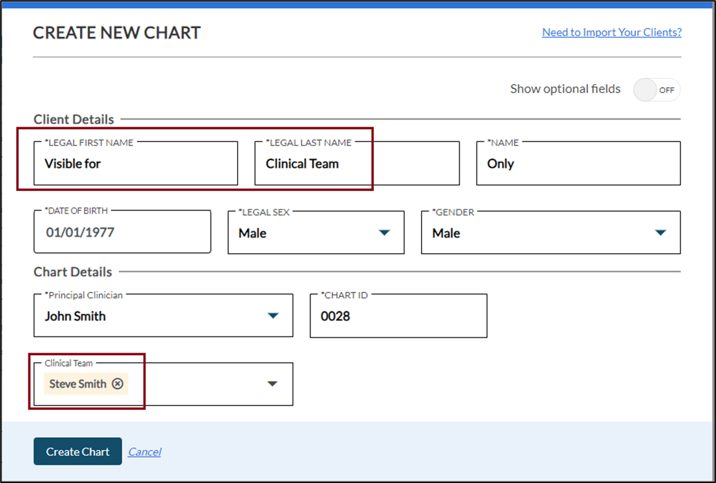Image resolution: width=716 pixels, height=483 pixels.
Task: Click the Steve Smith chip label
Action: (x=77, y=384)
